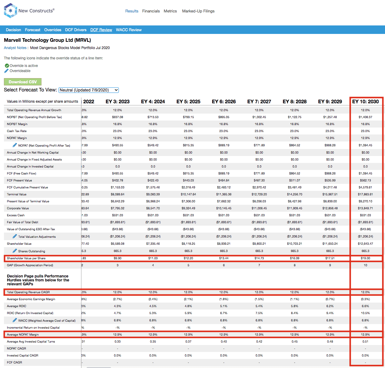Click the EY 10: 2030 column header
This screenshot has width=385, height=368.
tap(365, 101)
